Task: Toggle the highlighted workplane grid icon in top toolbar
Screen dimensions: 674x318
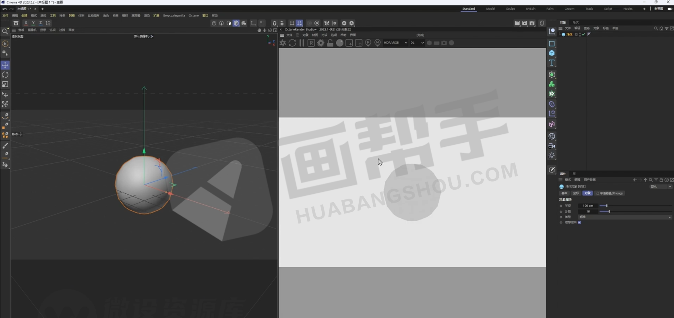Action: (299, 23)
